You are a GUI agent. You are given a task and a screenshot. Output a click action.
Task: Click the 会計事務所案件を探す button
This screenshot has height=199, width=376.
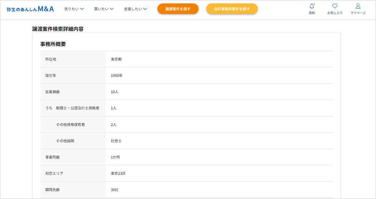pos(232,9)
